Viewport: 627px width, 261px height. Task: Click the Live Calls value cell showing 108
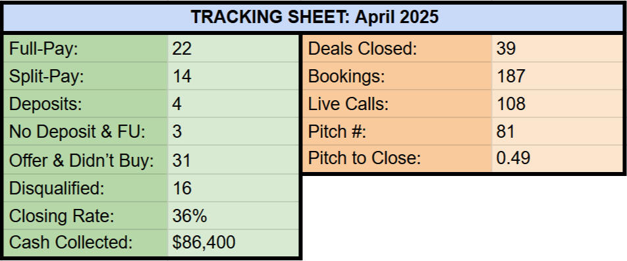coord(558,103)
